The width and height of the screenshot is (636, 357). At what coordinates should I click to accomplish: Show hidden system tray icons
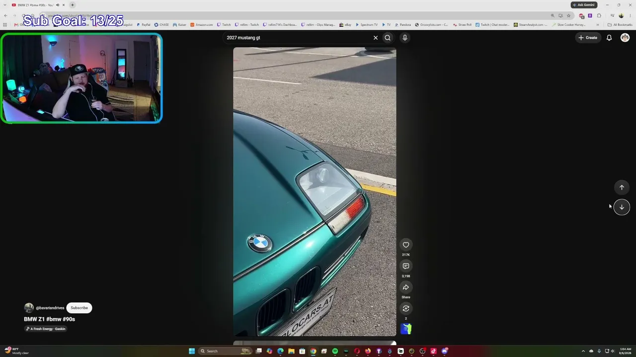click(583, 351)
